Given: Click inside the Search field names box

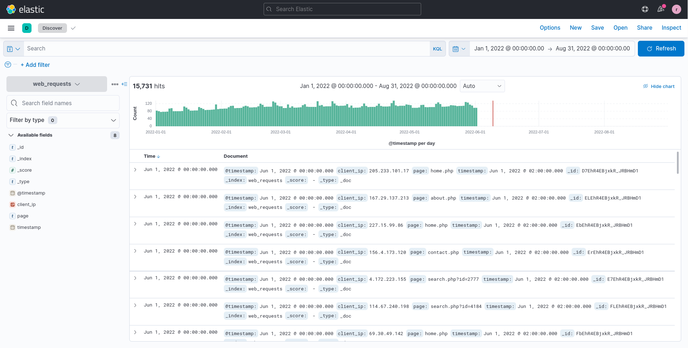Looking at the screenshot, I should click(63, 103).
